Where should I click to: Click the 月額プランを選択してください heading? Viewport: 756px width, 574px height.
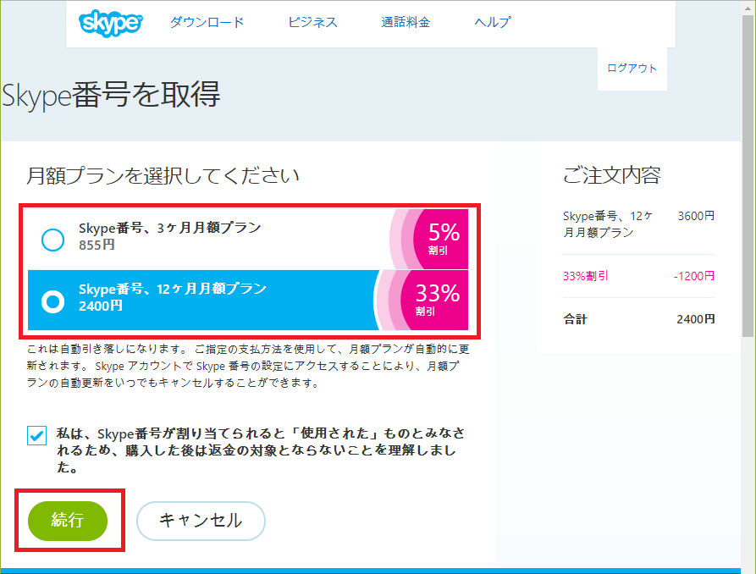coord(163,175)
